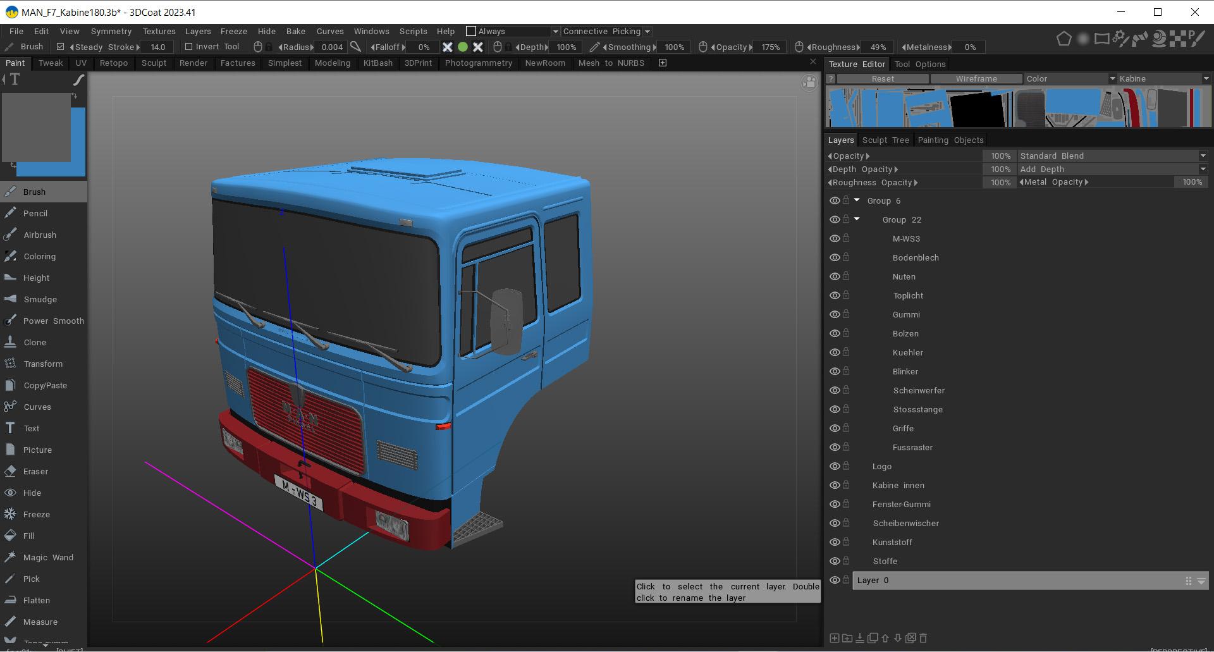
Task: Collapse the Group 22 layer group
Action: pos(857,219)
